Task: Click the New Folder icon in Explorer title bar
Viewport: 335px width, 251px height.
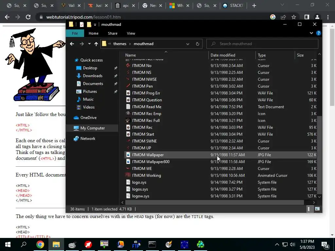Action: point(89,25)
